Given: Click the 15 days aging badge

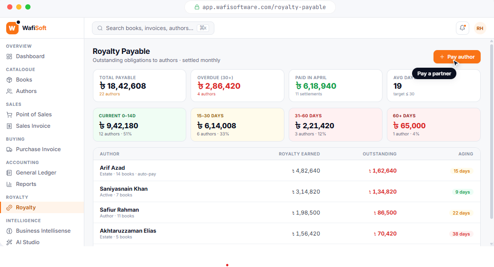Looking at the screenshot, I should click(x=462, y=171).
